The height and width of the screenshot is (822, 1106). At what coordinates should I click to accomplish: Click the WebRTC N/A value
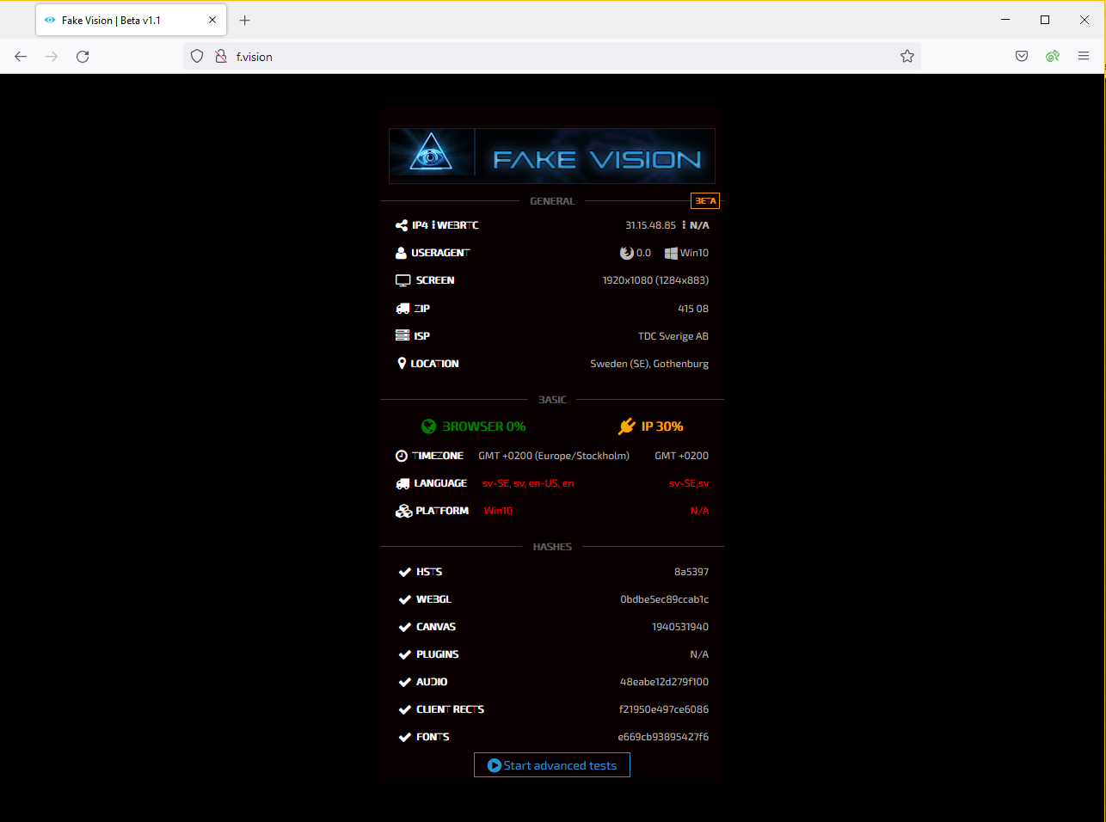click(x=699, y=225)
